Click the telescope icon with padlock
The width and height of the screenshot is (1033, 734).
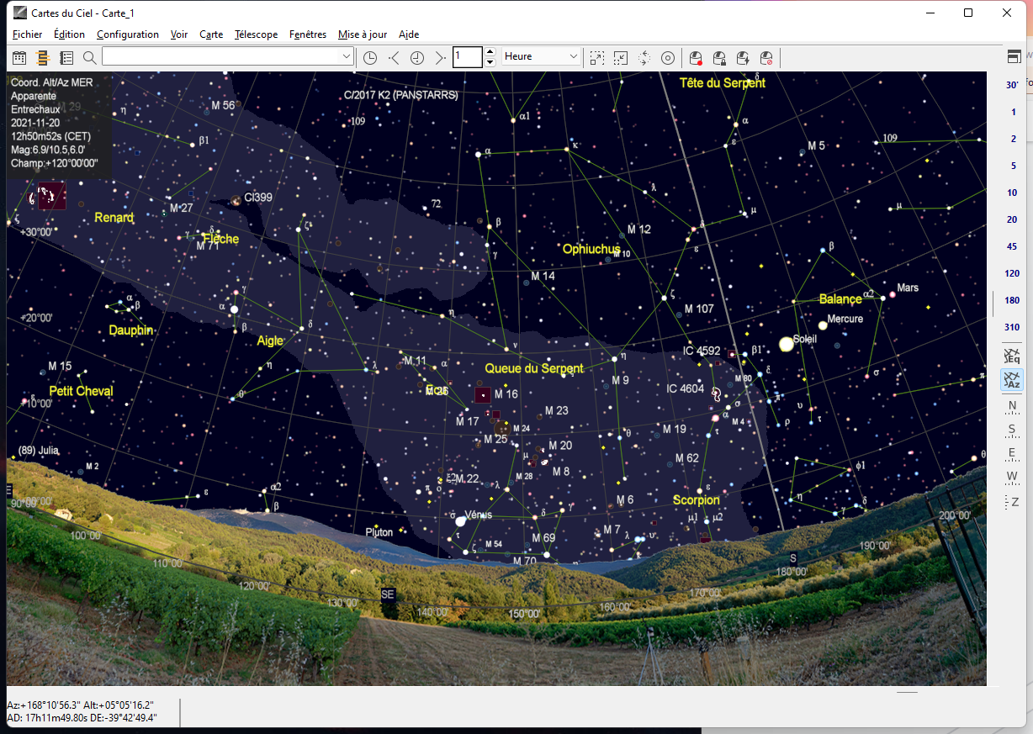719,57
